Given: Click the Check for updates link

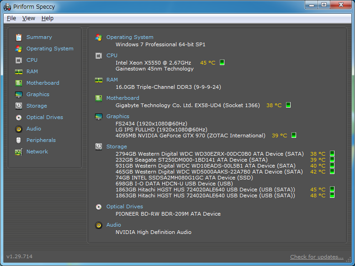Looking at the screenshot, I should coord(317,257).
